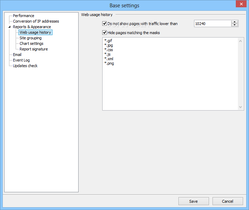Click the *.png mask line
The height and width of the screenshot is (210, 249).
(x=109, y=63)
